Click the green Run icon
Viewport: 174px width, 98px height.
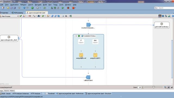[63, 8]
